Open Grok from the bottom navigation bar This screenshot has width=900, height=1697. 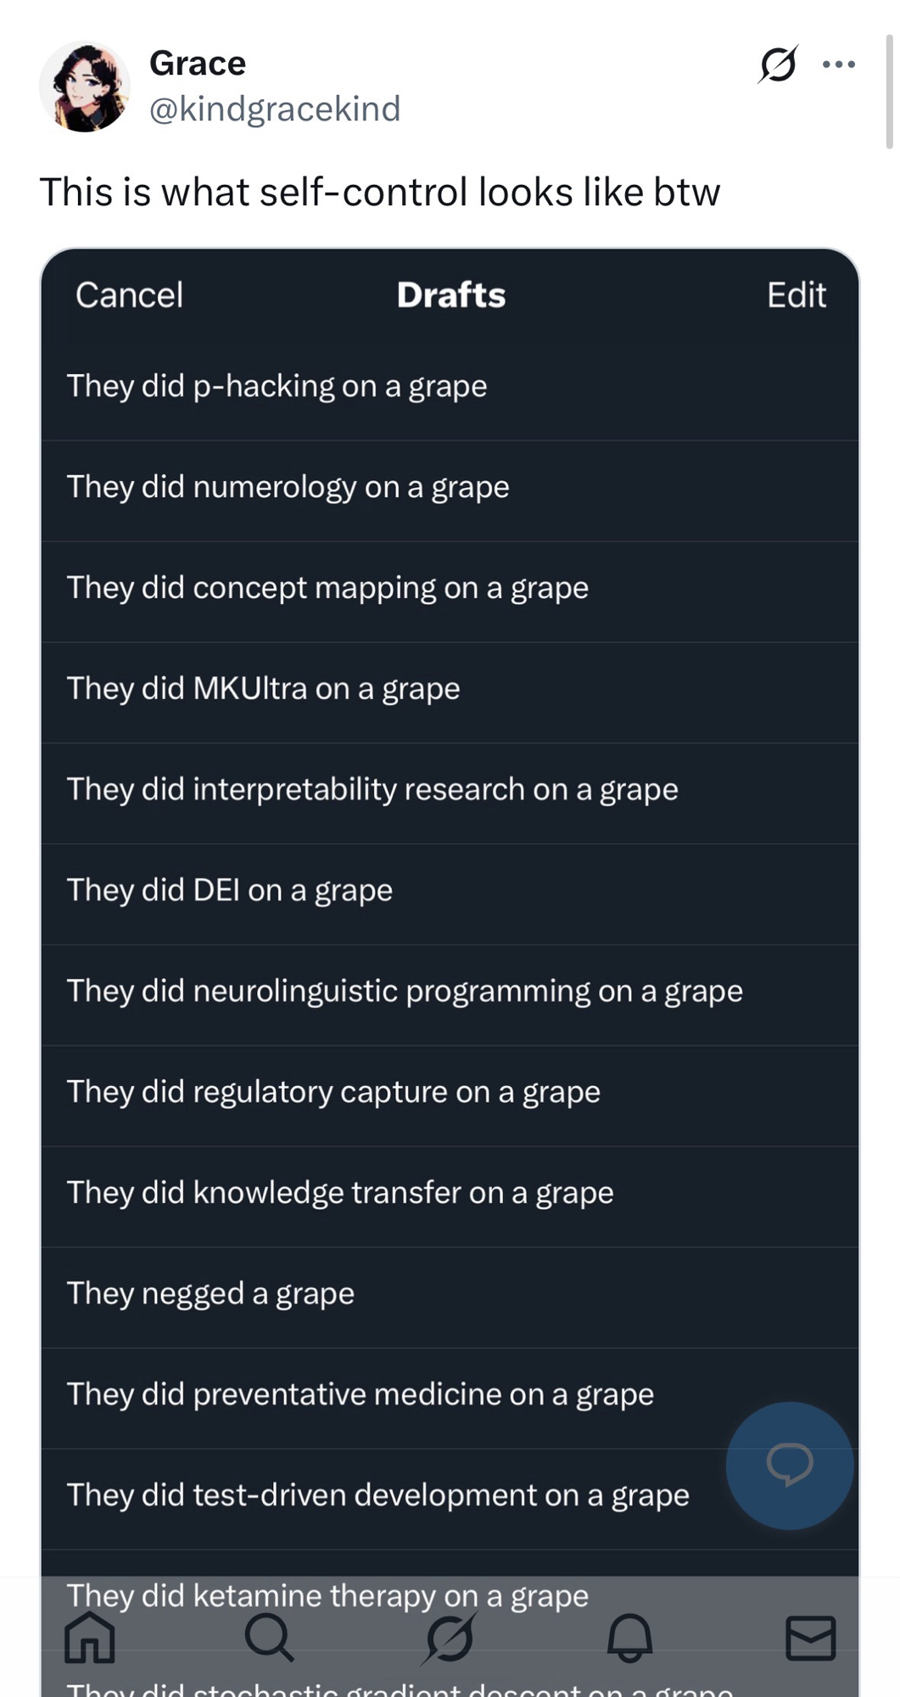[x=450, y=1637]
